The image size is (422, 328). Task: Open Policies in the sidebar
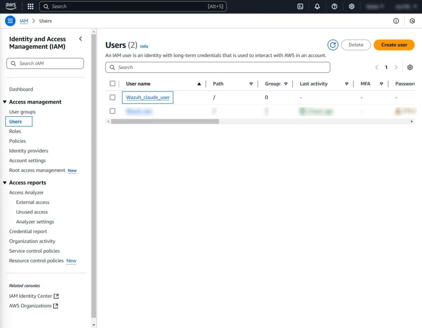click(x=17, y=141)
